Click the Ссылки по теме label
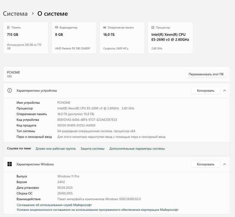 [x=19, y=148]
